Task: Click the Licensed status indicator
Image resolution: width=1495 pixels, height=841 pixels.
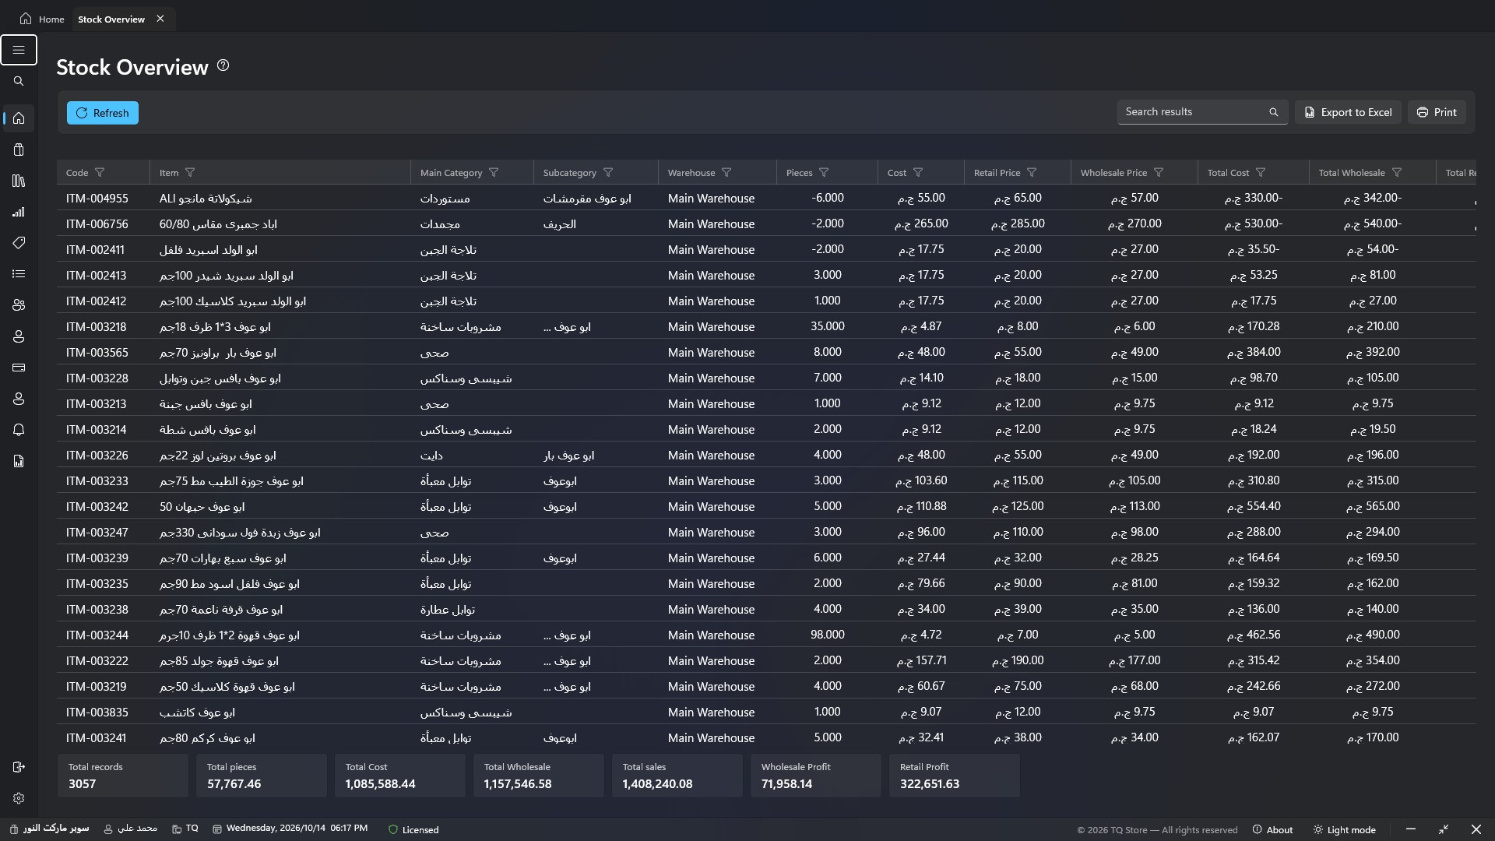Action: point(413,829)
